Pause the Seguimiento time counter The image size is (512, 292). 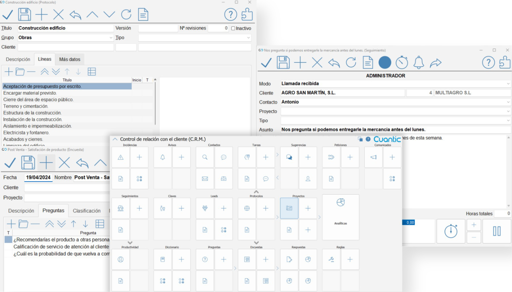497,231
